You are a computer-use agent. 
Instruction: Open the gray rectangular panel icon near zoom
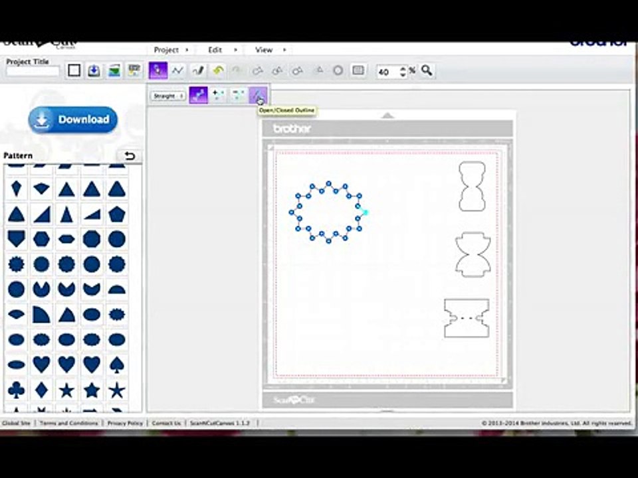[x=358, y=70]
